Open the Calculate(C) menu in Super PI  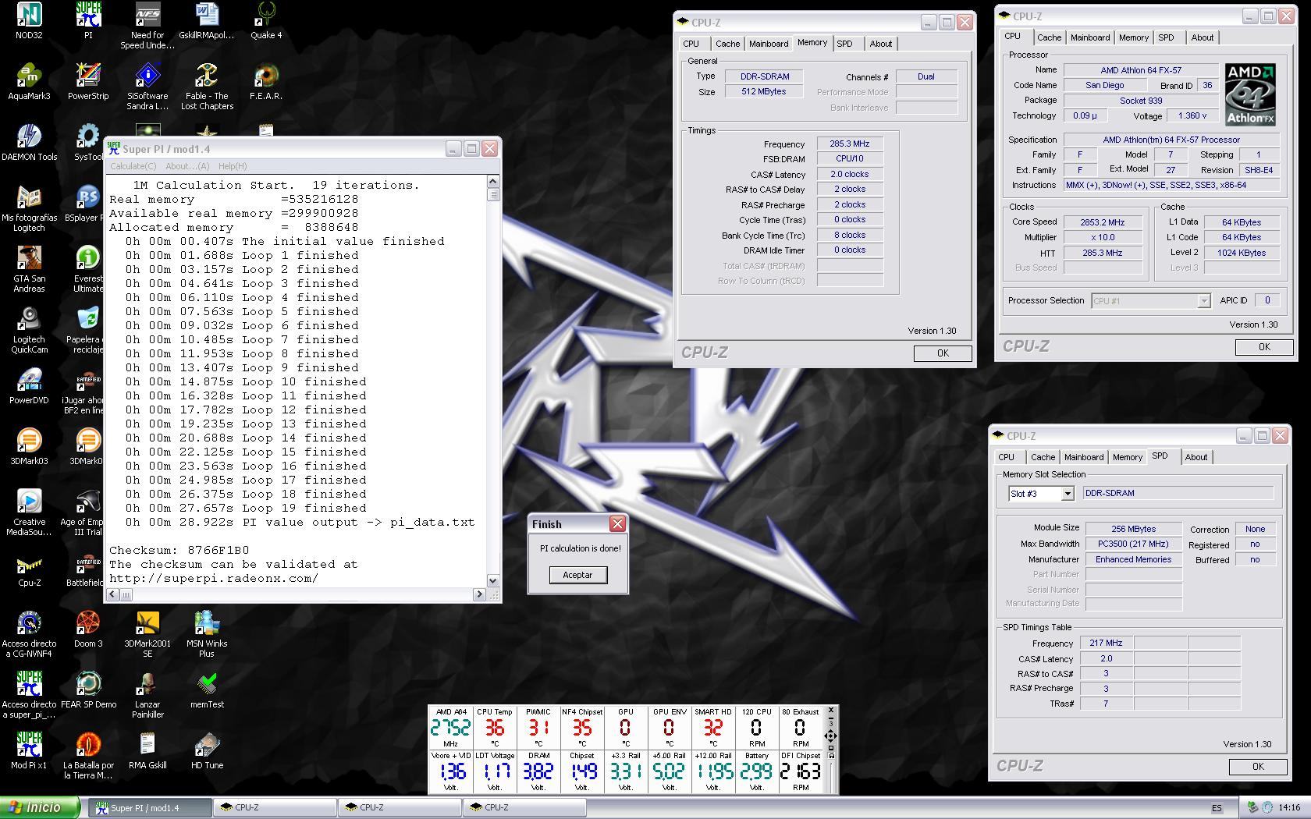tap(133, 166)
